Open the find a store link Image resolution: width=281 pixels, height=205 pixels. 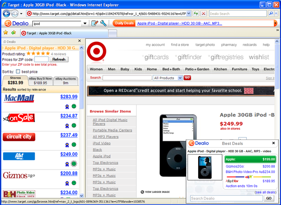180,45
